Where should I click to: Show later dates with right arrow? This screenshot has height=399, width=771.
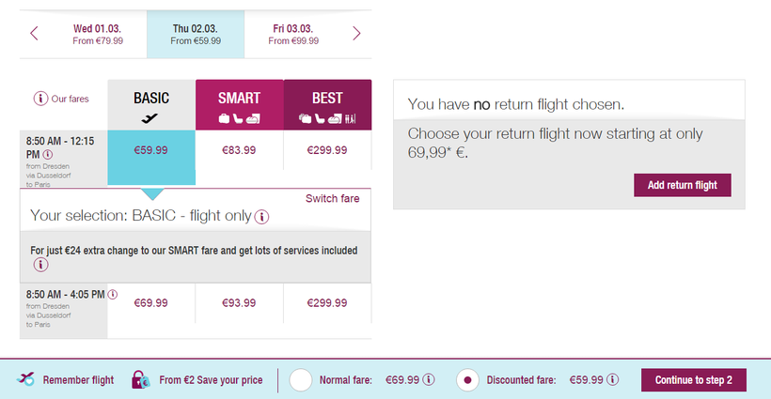click(356, 34)
